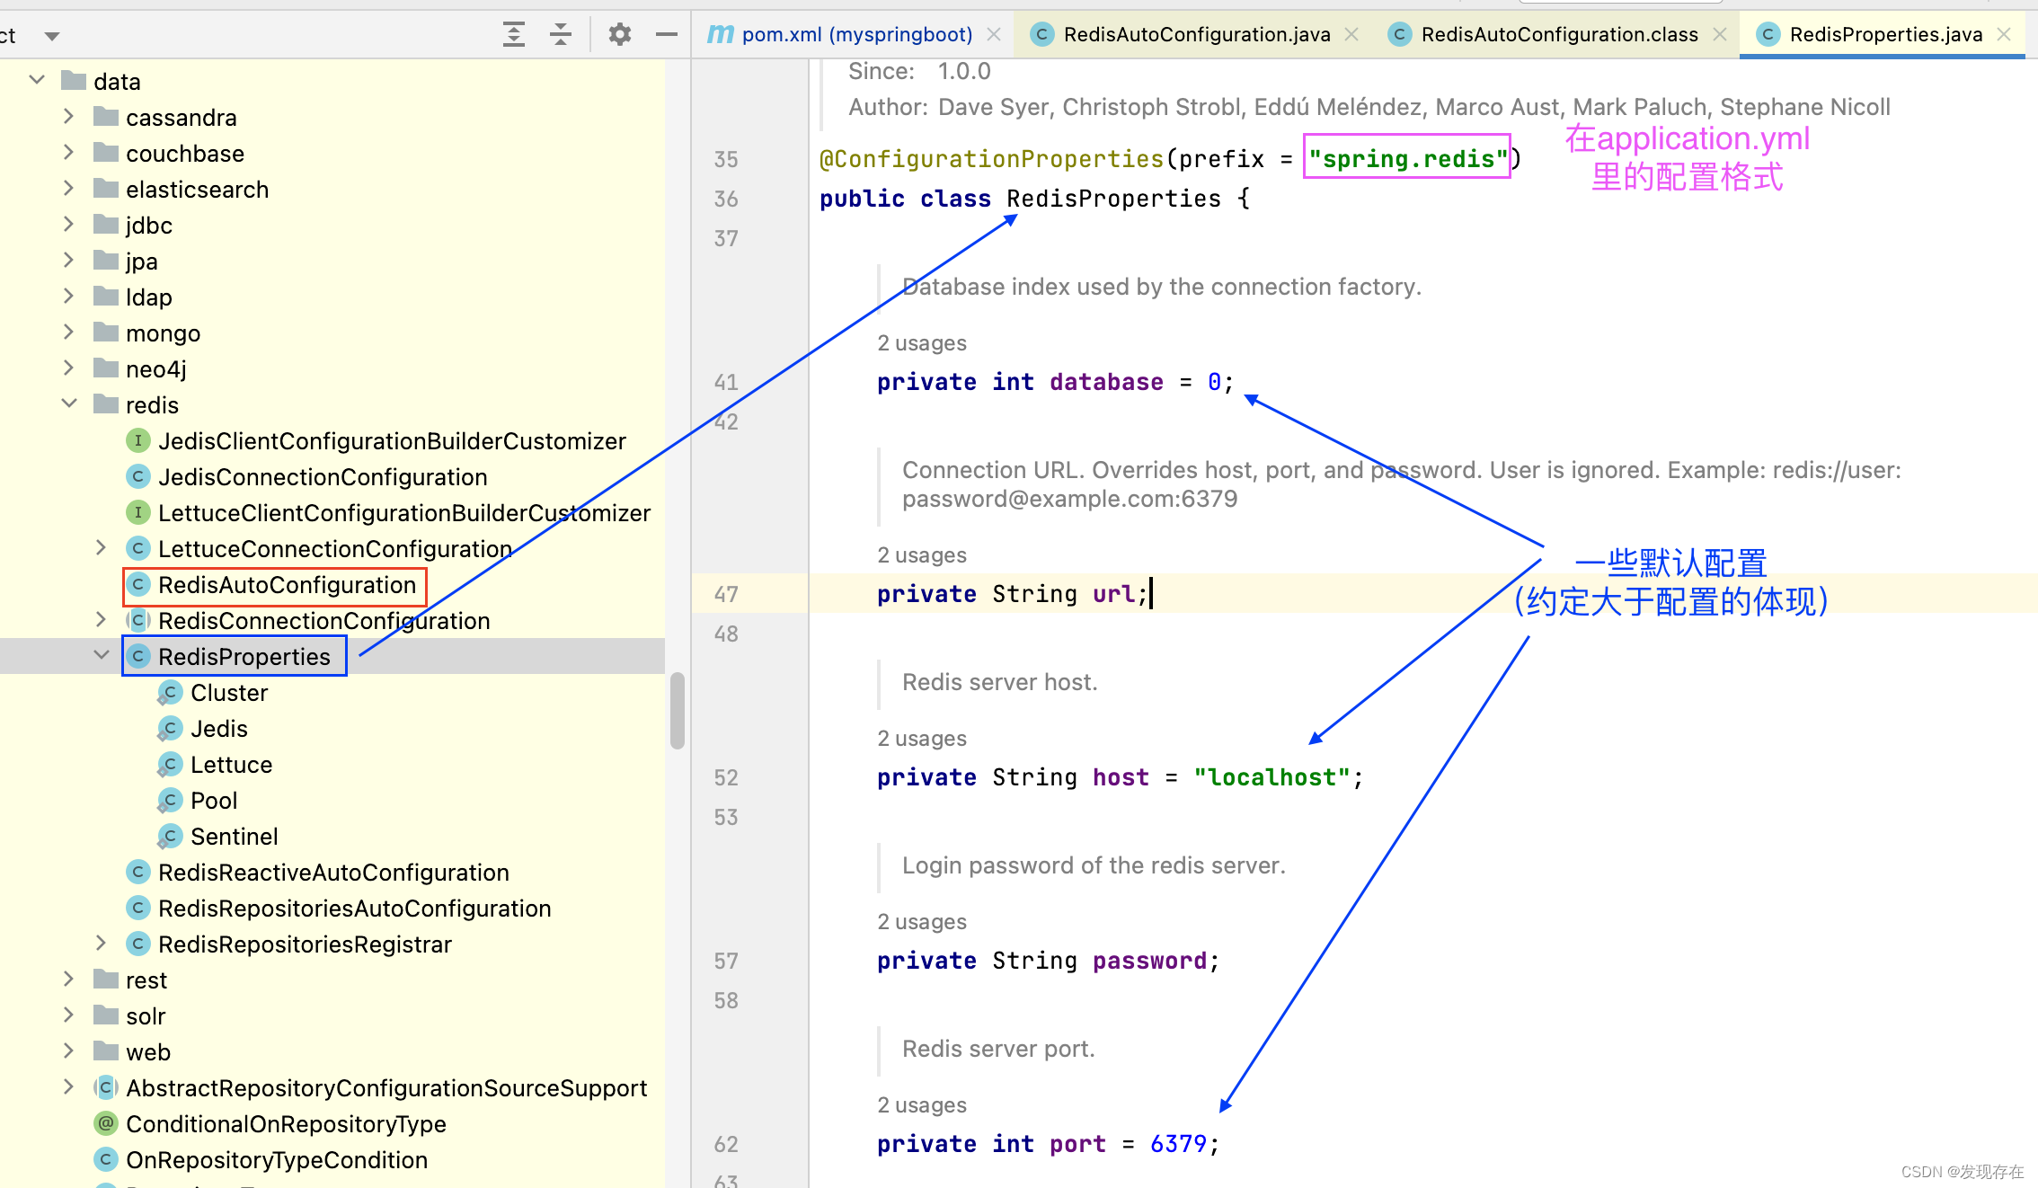Screen dimensions: 2038x1188
Task: Click Collapse All icon in project toolbar
Action: (561, 35)
